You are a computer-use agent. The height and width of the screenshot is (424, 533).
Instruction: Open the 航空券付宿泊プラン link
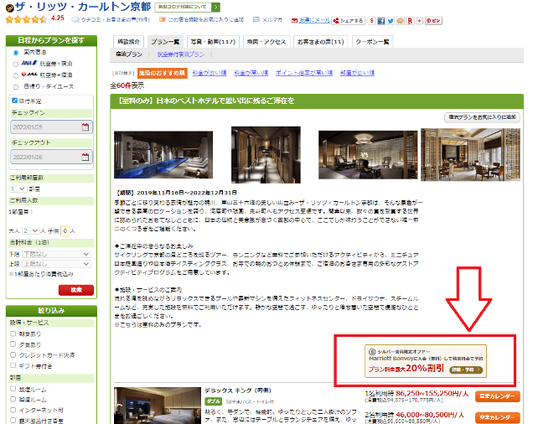click(x=181, y=54)
